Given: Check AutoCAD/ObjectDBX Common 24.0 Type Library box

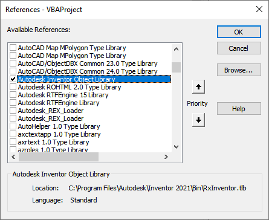Looking at the screenshot, I should click(13, 71).
